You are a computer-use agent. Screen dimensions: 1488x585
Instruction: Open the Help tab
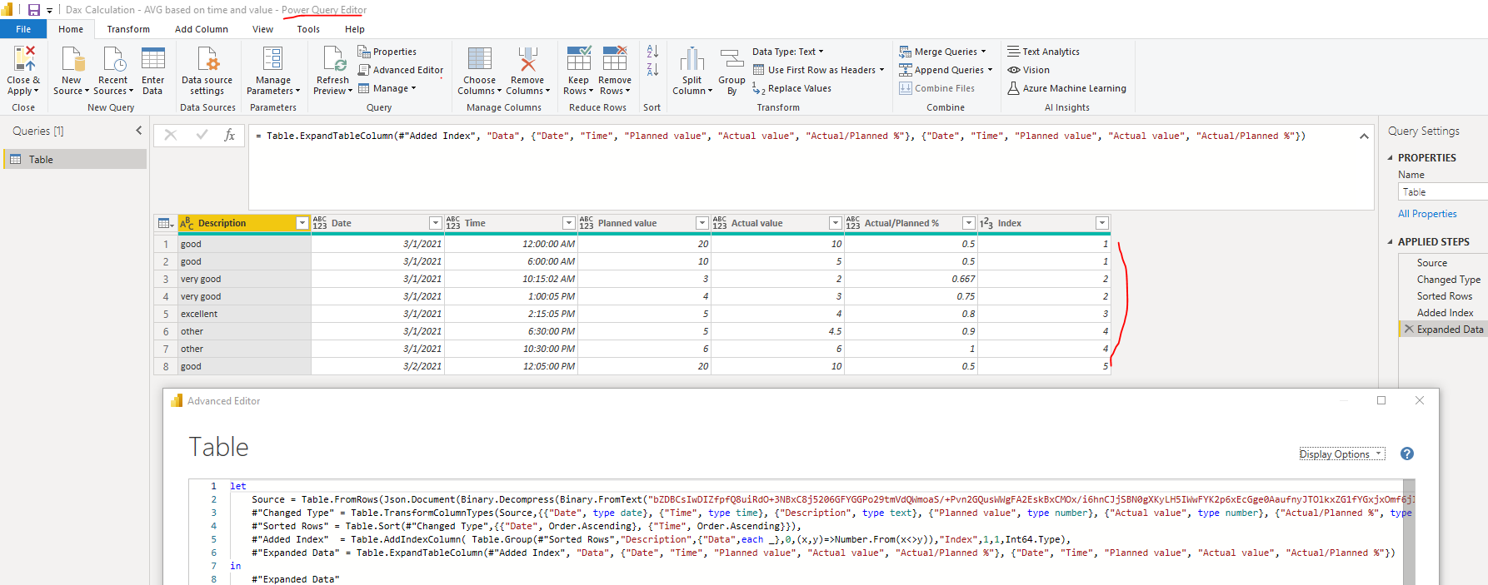point(355,29)
